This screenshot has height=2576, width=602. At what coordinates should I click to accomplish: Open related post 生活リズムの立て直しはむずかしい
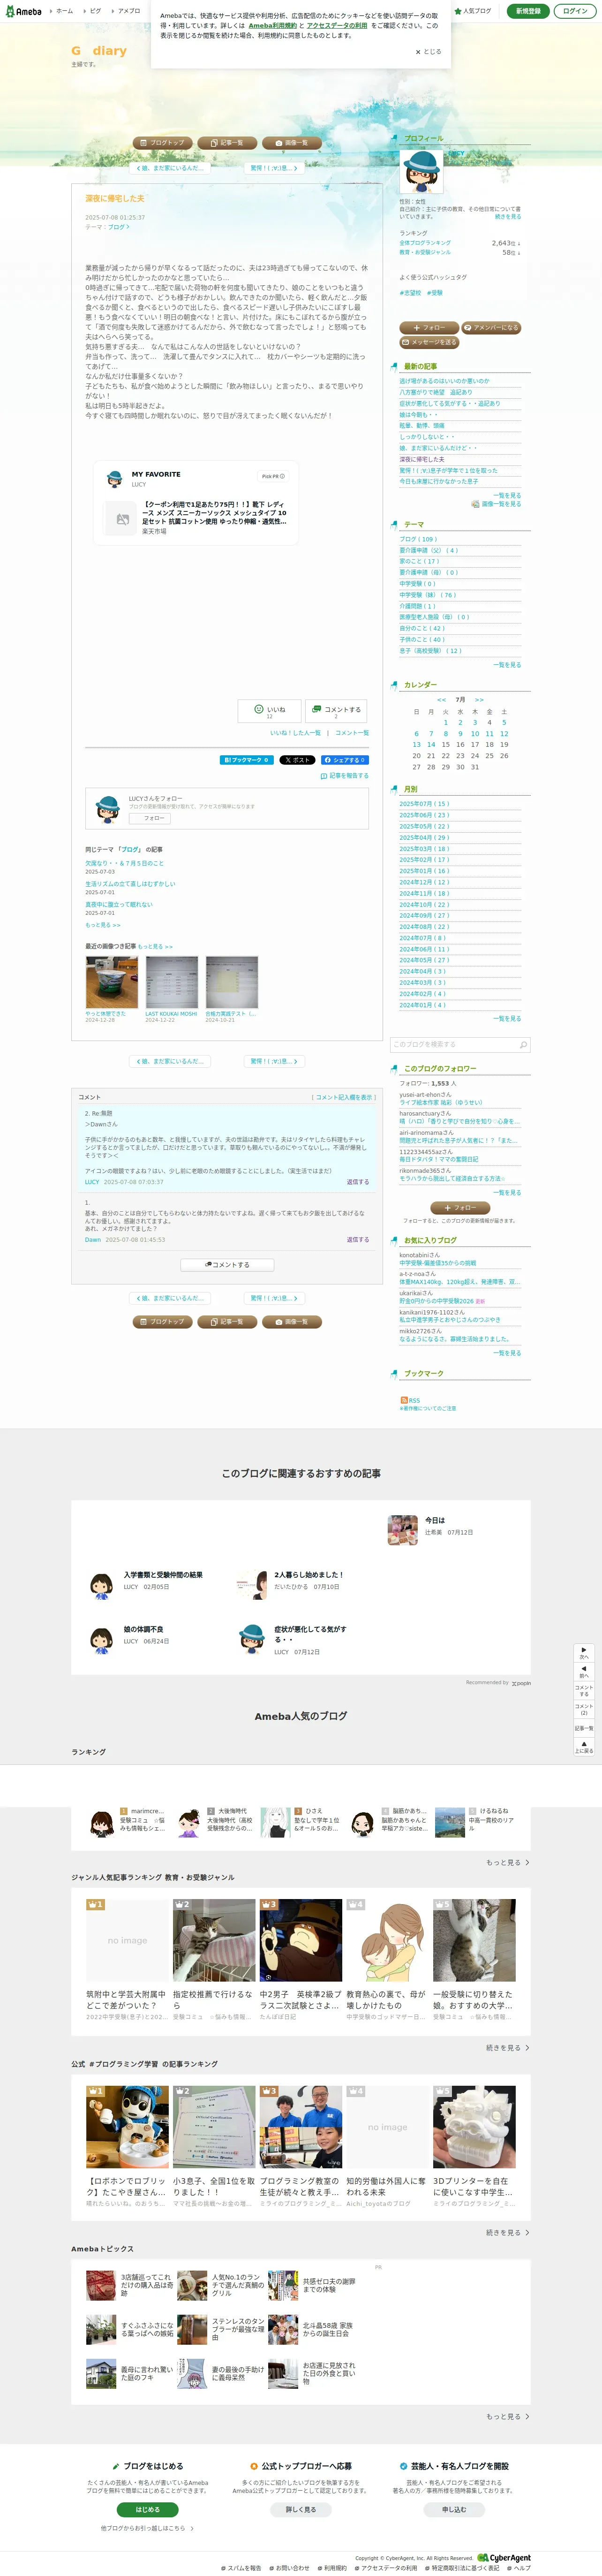click(x=130, y=884)
